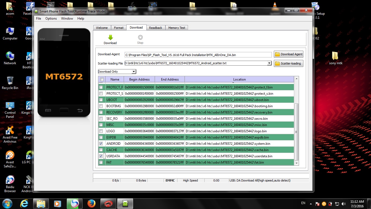Toggle the select-all checkbox in the table header

tap(102, 79)
